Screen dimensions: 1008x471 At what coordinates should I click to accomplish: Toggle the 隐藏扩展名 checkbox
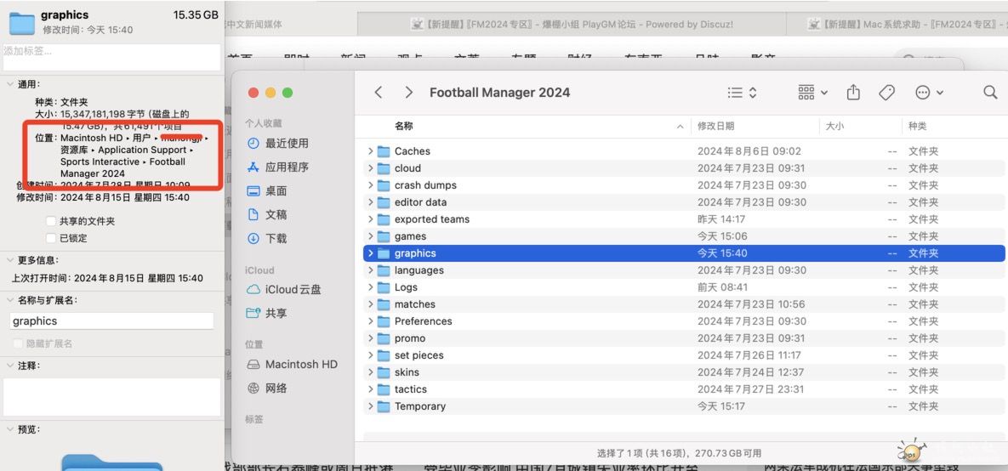tap(18, 343)
